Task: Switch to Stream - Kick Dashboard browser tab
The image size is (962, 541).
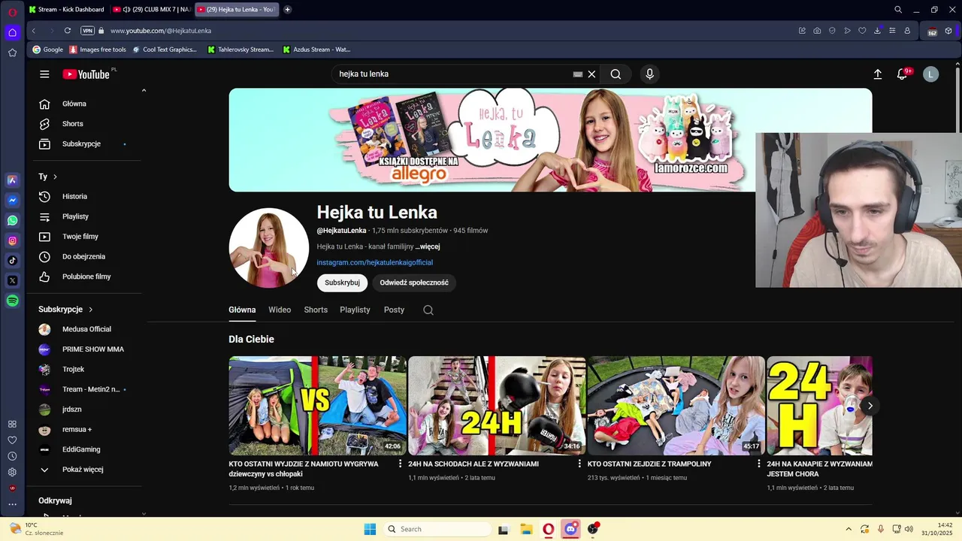Action: click(66, 10)
